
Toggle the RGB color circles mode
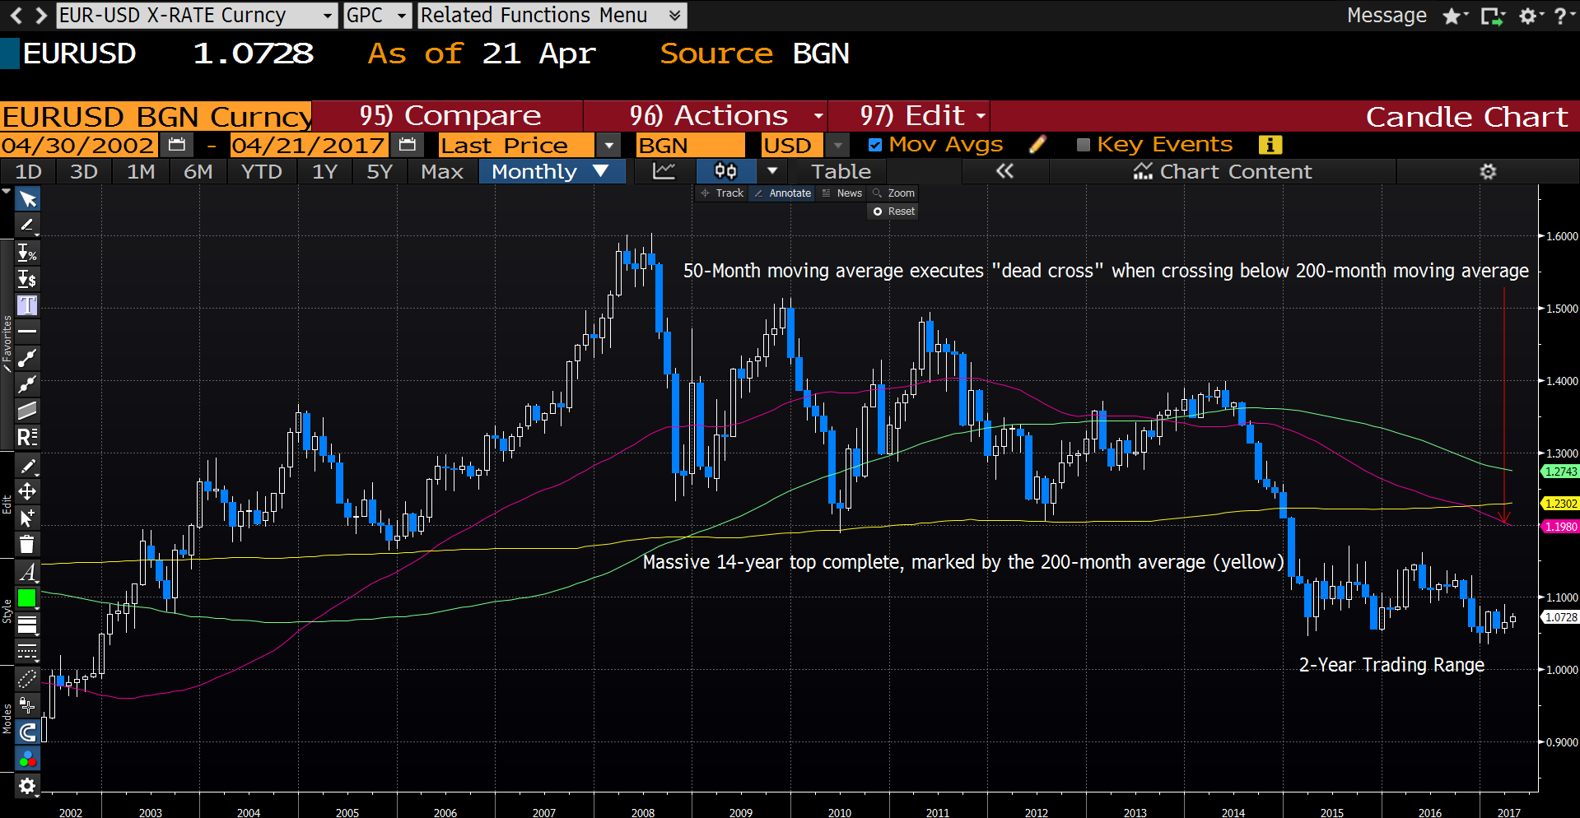[x=27, y=759]
